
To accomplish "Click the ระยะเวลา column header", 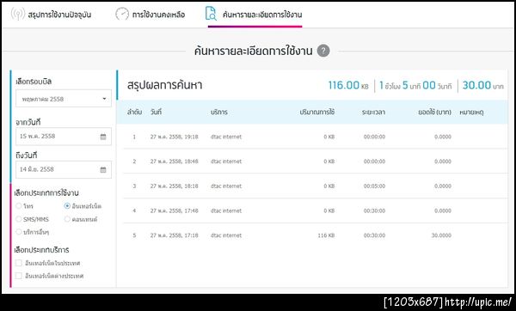I will [x=373, y=112].
